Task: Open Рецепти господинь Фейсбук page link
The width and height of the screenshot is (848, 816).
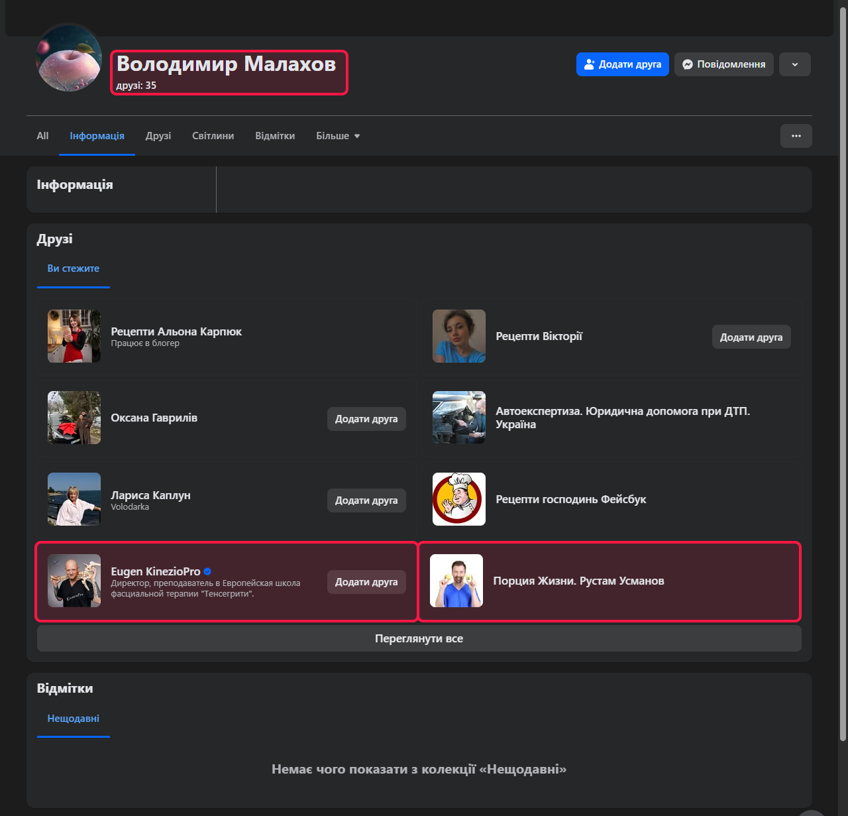Action: tap(571, 499)
